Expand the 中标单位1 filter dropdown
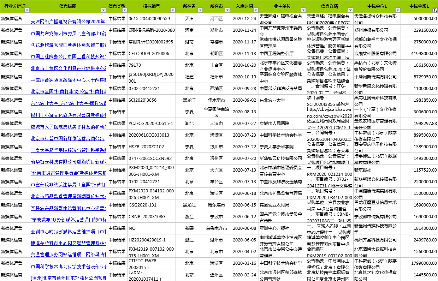 click(398, 10)
